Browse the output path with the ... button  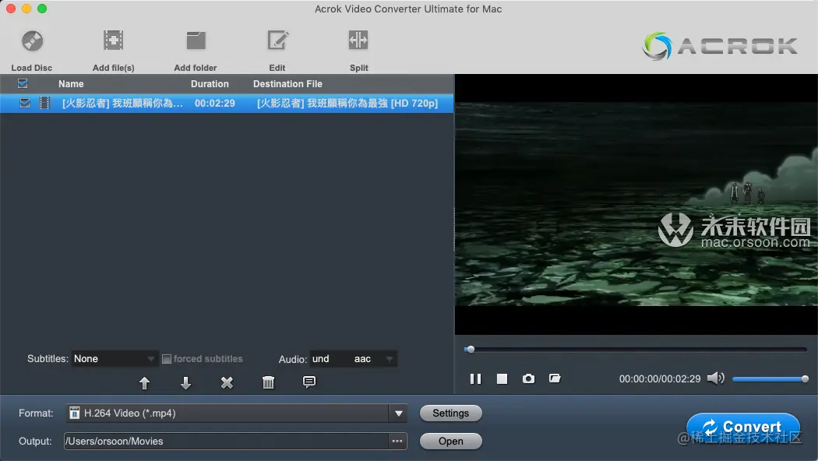click(397, 442)
